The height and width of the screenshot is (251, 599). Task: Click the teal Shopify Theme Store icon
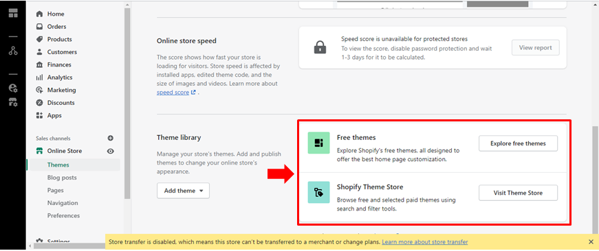318,192
